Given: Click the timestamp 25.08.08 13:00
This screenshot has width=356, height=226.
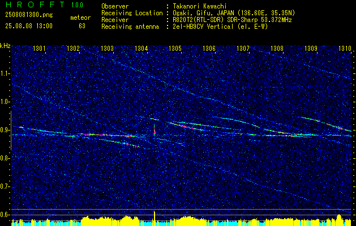Looking at the screenshot, I should tap(29, 26).
